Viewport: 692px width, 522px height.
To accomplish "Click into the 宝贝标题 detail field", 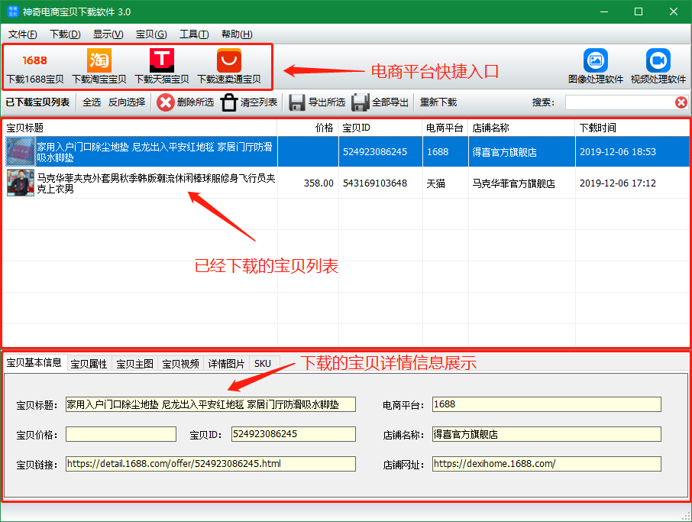I will (211, 404).
